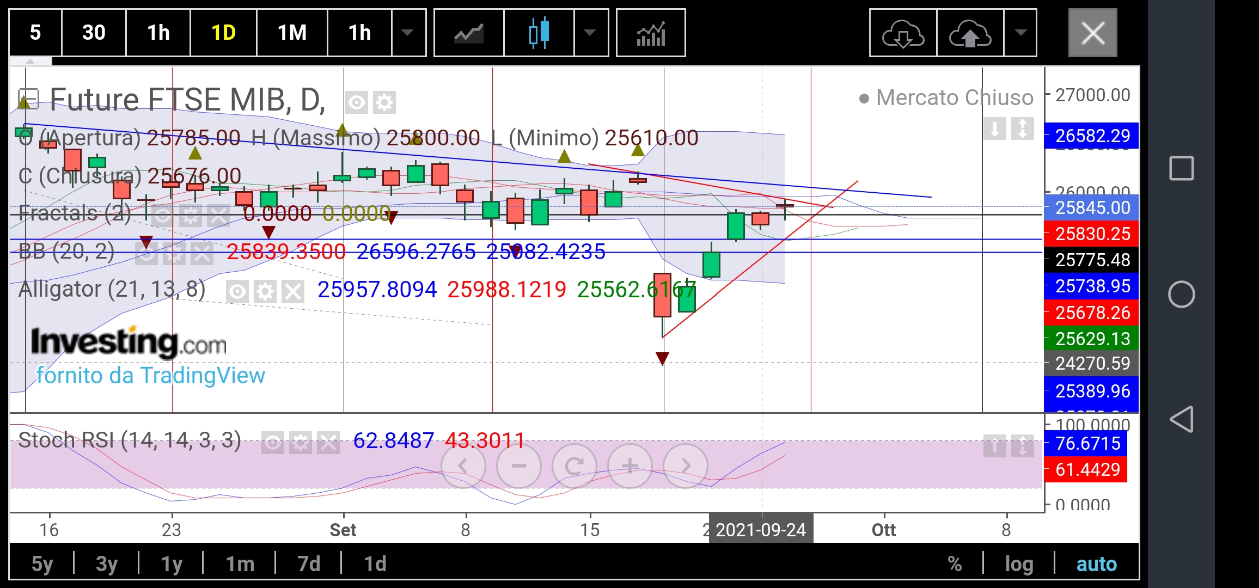Expand chart style dropdown arrow

click(x=590, y=33)
